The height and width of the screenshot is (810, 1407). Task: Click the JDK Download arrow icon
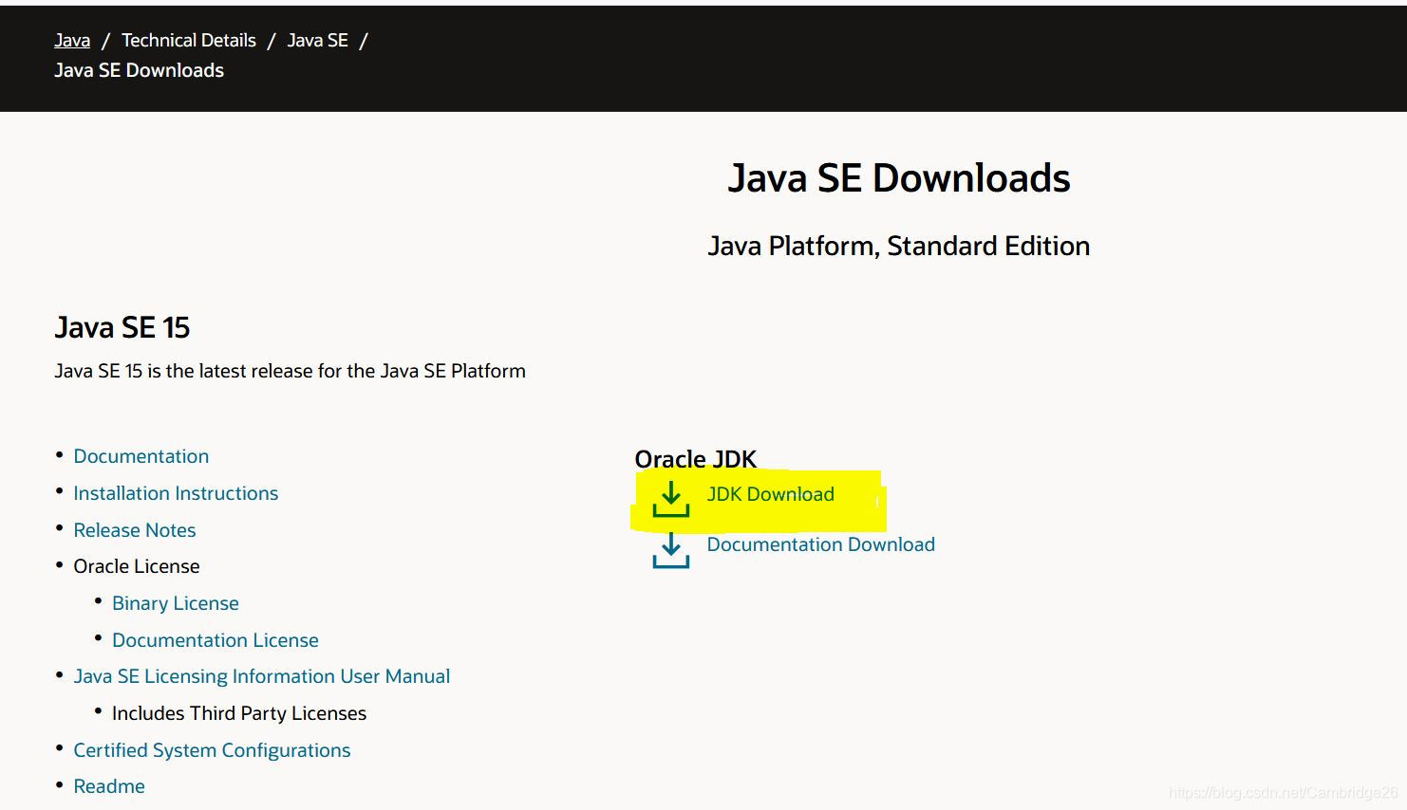coord(671,499)
